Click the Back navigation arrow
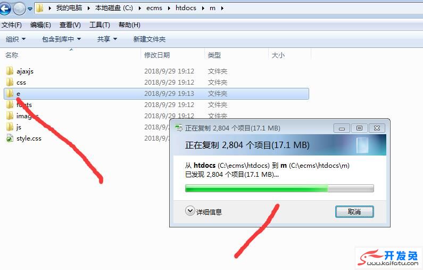 tap(5, 9)
